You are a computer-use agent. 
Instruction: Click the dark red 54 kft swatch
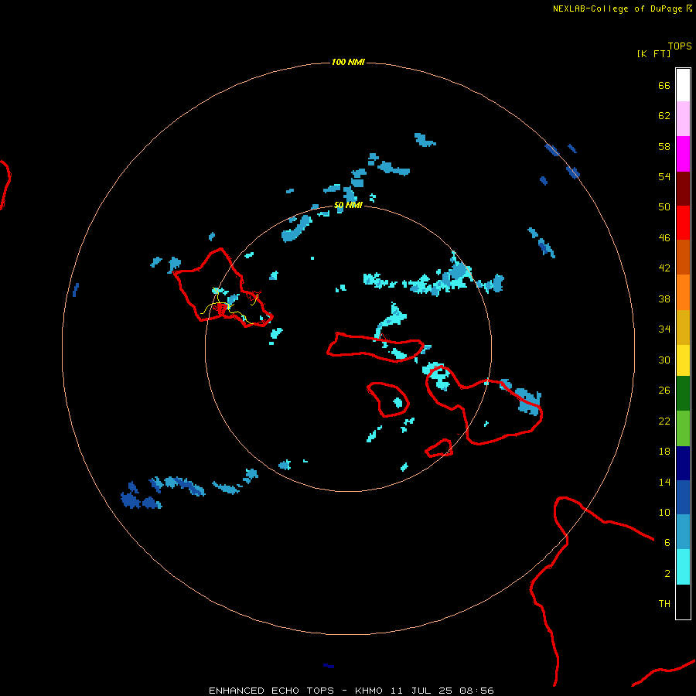click(x=683, y=188)
